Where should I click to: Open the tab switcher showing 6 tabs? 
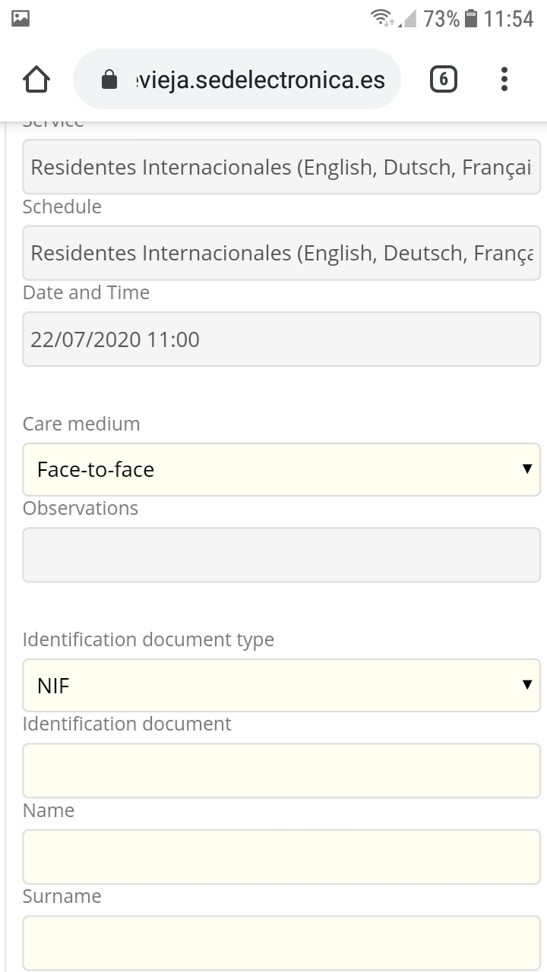click(444, 79)
